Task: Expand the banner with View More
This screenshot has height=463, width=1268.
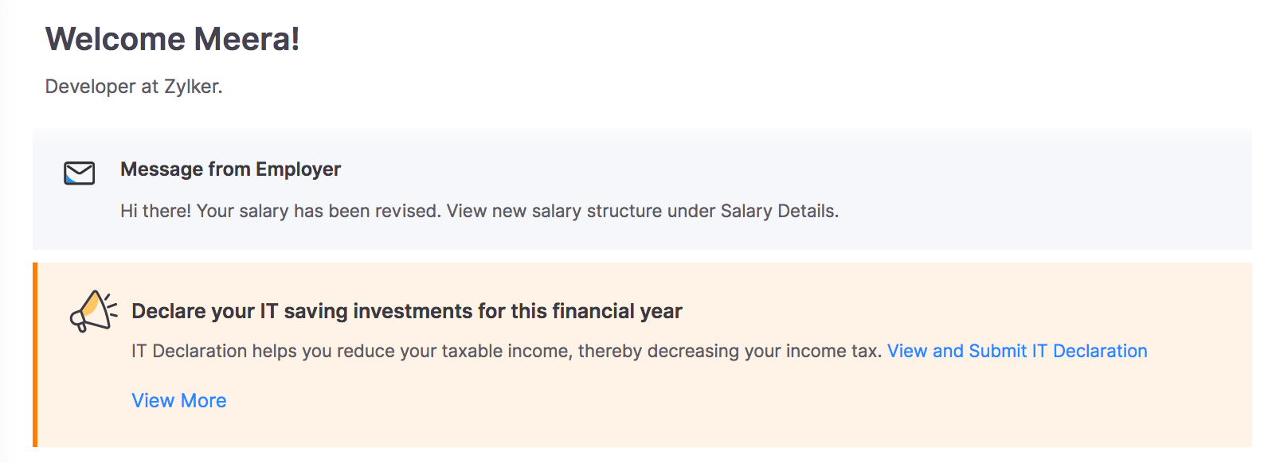Action: [x=179, y=400]
